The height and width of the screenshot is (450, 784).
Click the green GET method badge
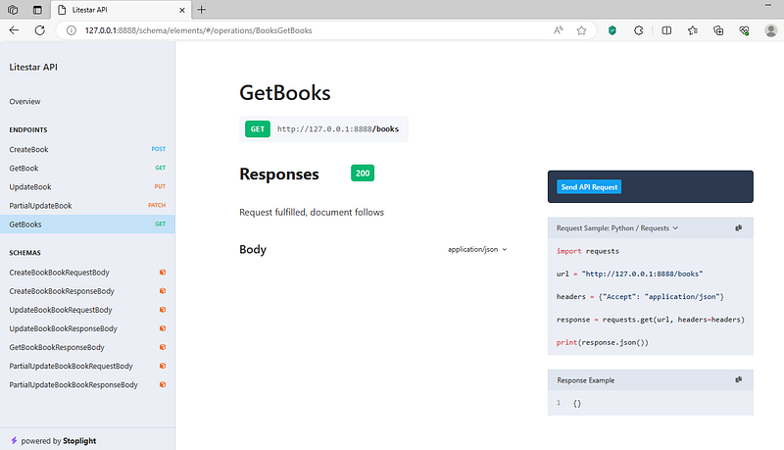(258, 129)
